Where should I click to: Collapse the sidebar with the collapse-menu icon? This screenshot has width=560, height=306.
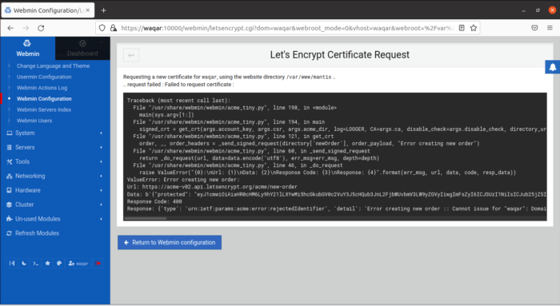(12, 263)
